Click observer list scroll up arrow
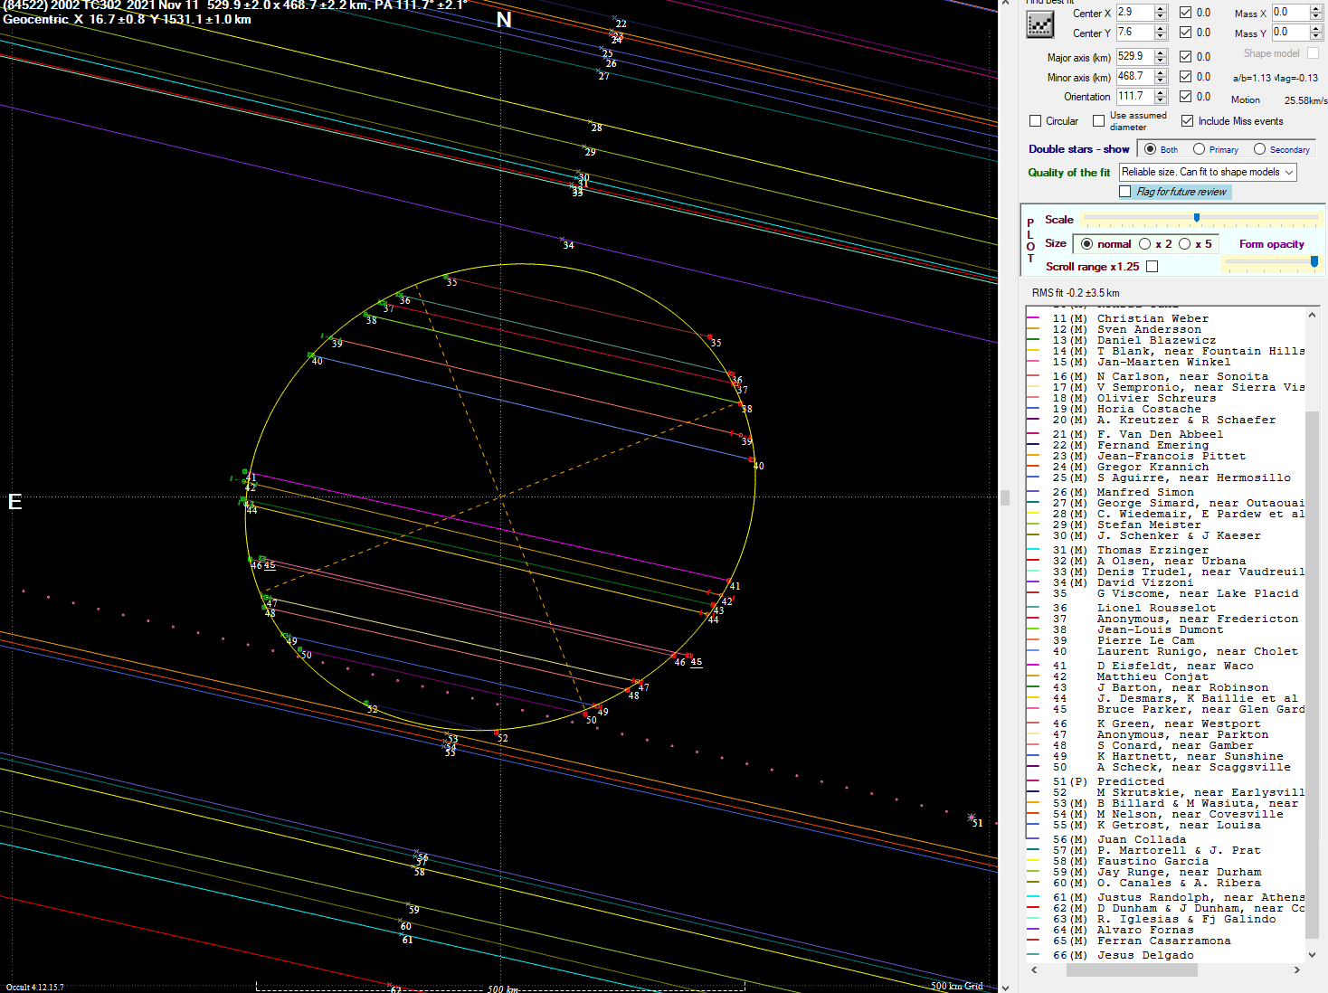 [1313, 315]
